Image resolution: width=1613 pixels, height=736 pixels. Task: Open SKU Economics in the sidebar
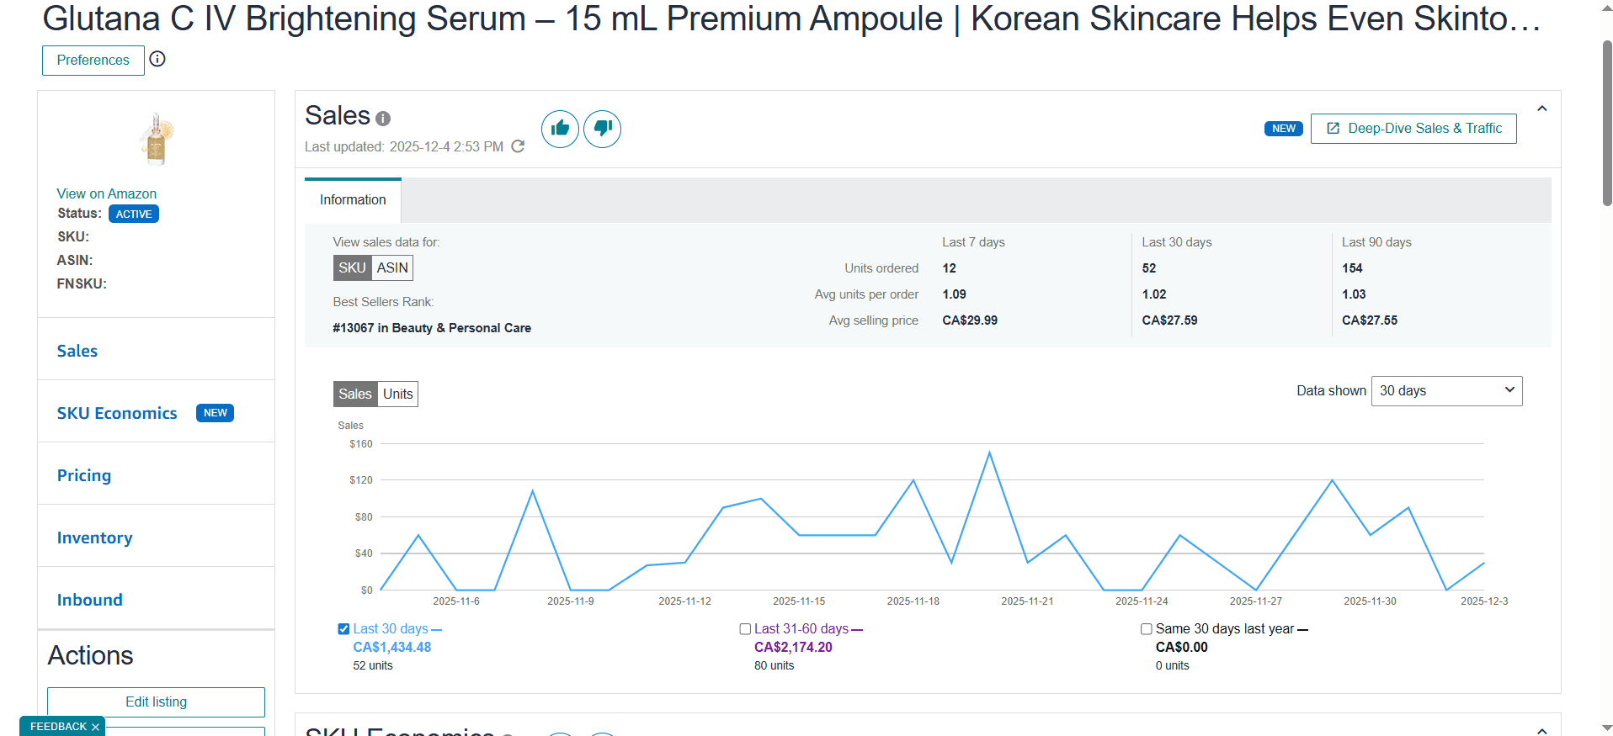point(117,413)
